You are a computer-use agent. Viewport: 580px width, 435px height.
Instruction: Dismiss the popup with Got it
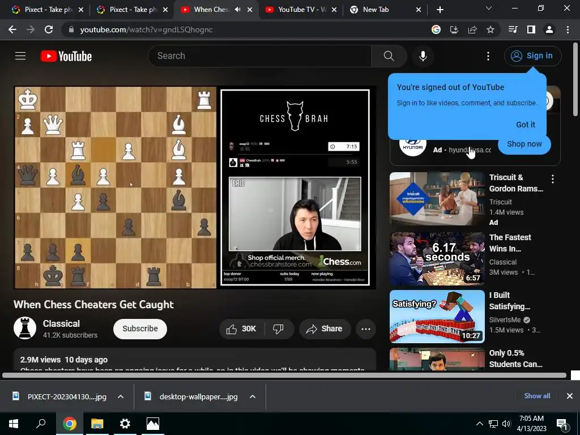pyautogui.click(x=525, y=125)
